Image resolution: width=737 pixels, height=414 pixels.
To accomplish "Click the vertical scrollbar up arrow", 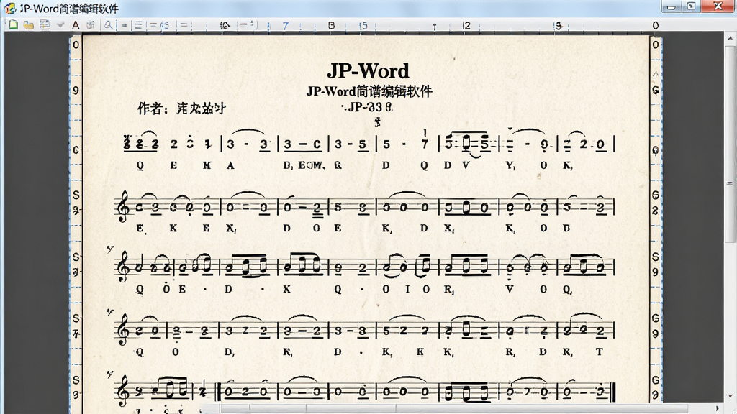I will [x=730, y=38].
